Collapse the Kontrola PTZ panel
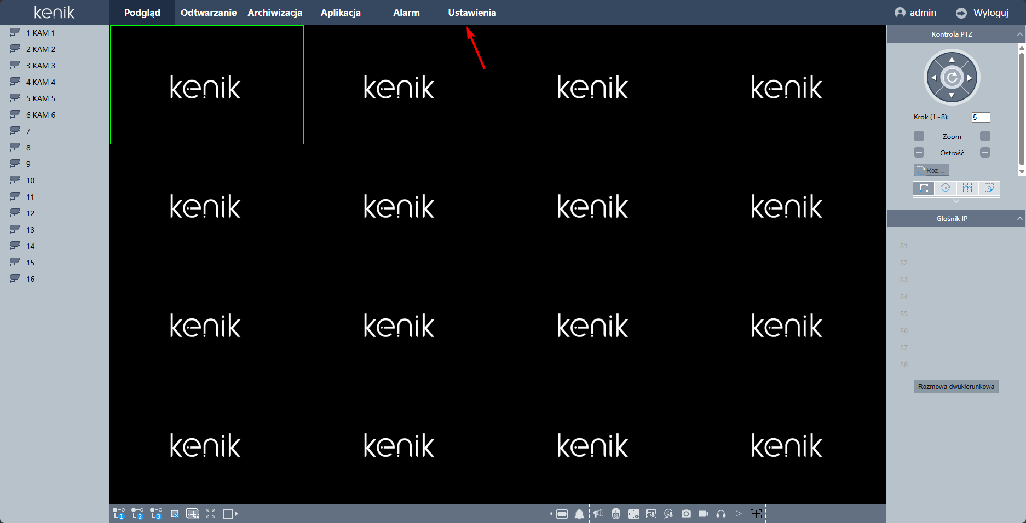Viewport: 1026px width, 523px height. (x=1019, y=34)
